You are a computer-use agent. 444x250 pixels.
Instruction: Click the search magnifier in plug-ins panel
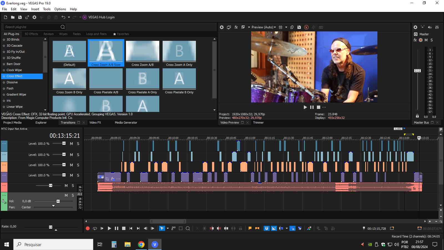(x=63, y=27)
